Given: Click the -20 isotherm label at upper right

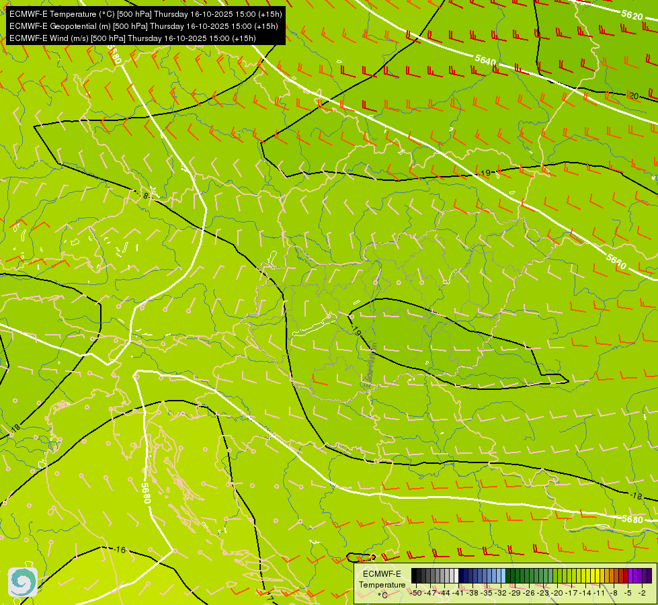Looking at the screenshot, I should (x=633, y=96).
